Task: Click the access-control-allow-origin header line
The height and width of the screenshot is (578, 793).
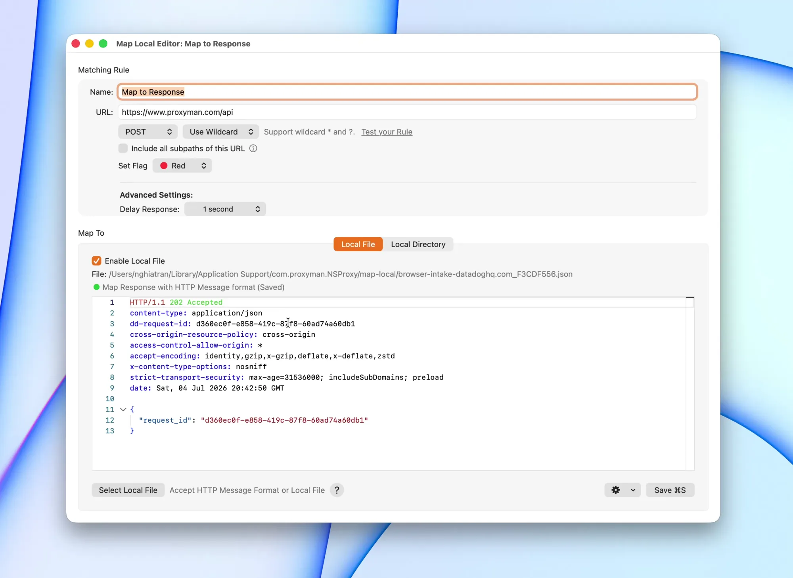Action: [196, 345]
